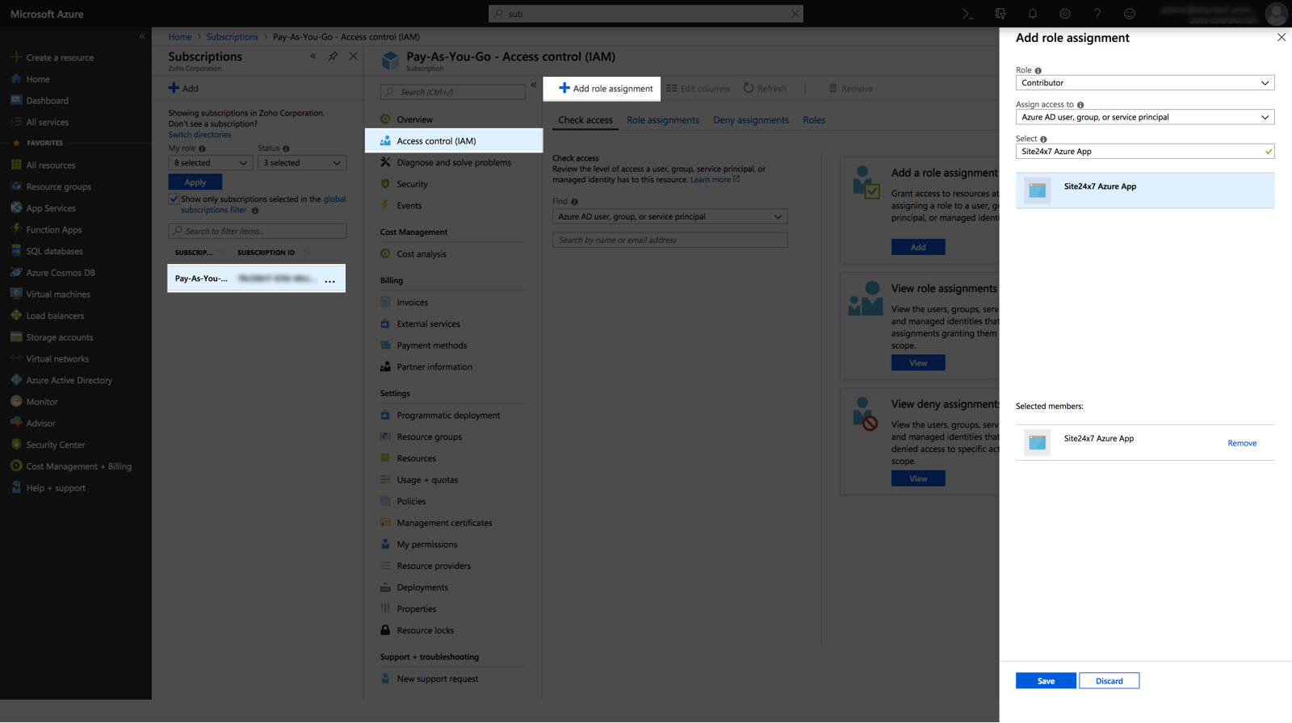Image resolution: width=1292 pixels, height=723 pixels.
Task: Close the Subscriptions blade
Action: click(x=353, y=56)
